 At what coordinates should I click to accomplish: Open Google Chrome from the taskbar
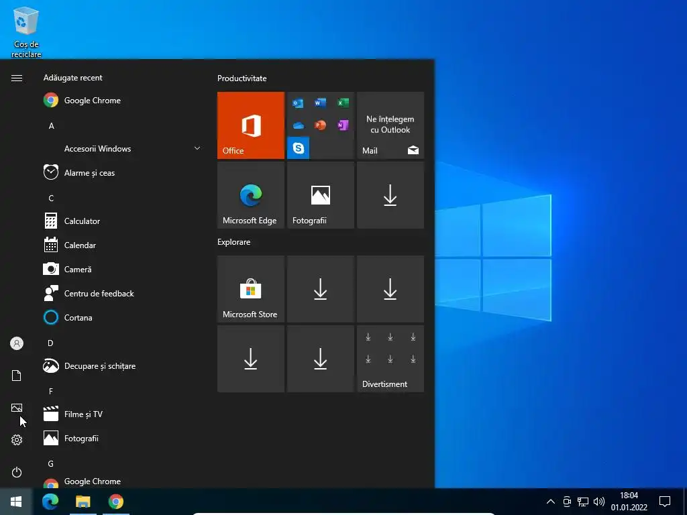(x=115, y=502)
